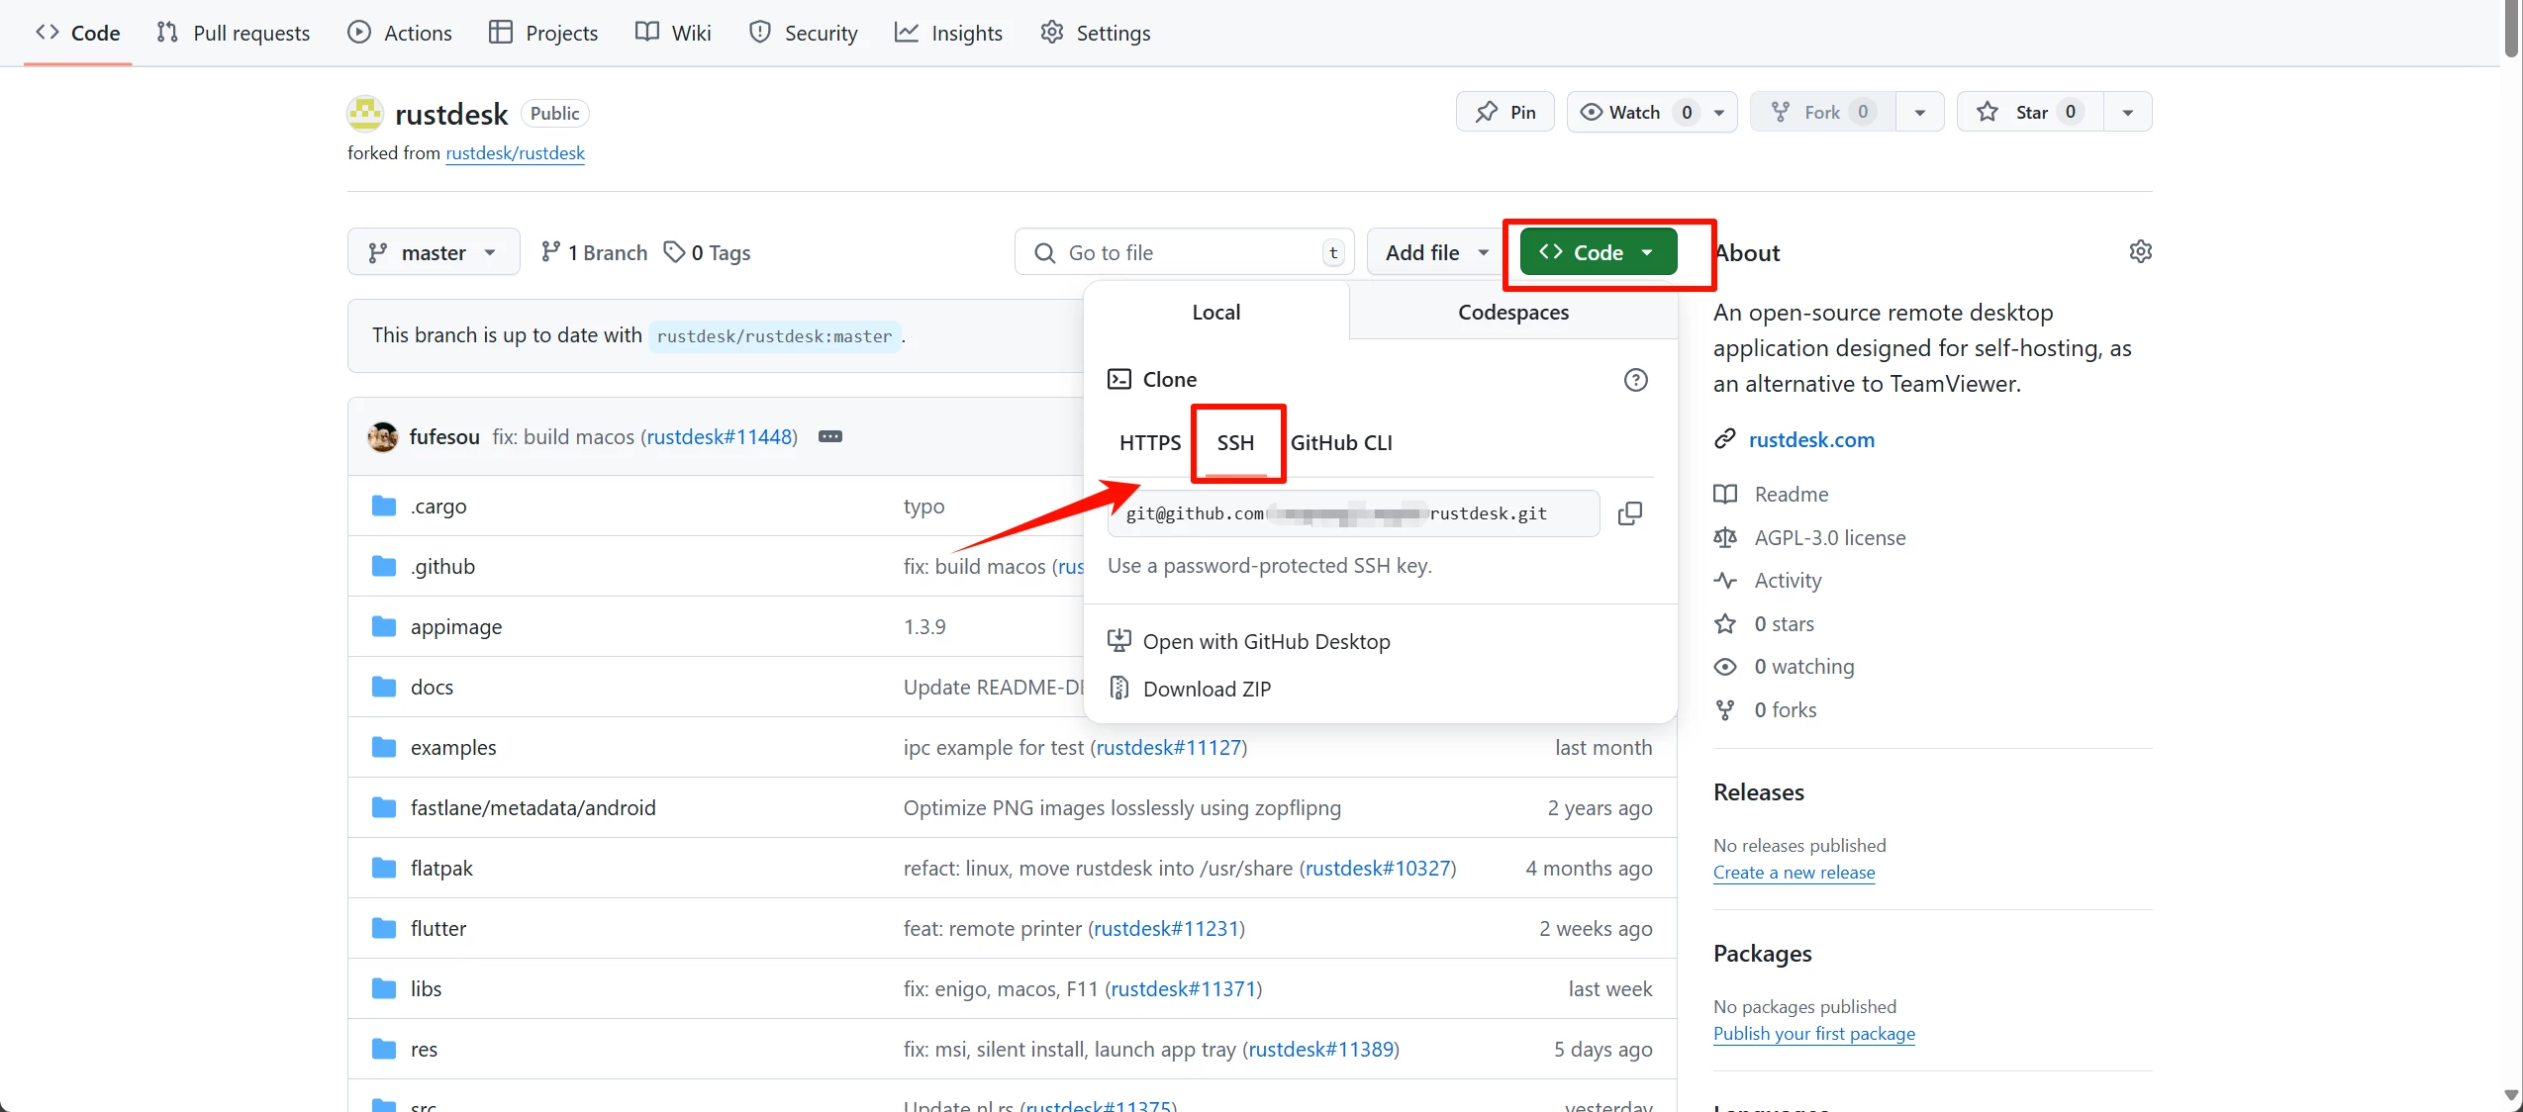Image resolution: width=2523 pixels, height=1112 pixels.
Task: Expand the Add file dropdown
Action: pos(1436,252)
